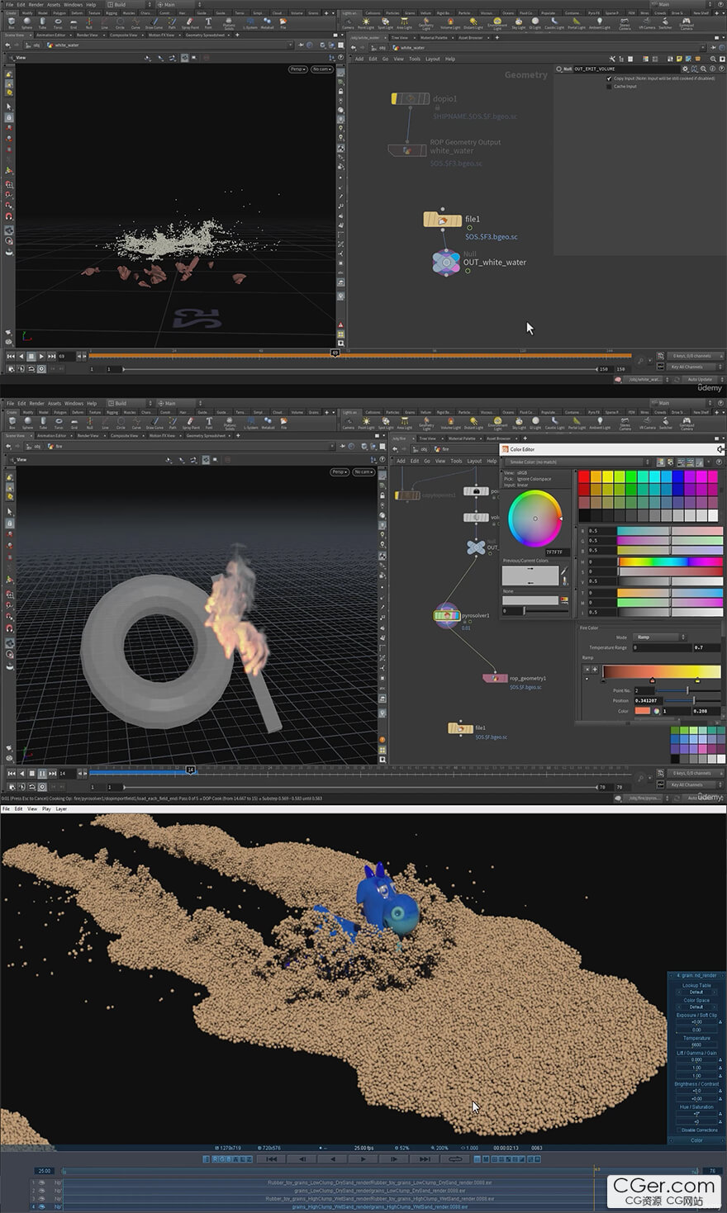
Task: Click the hue wheel in Color Editor
Action: click(x=535, y=519)
